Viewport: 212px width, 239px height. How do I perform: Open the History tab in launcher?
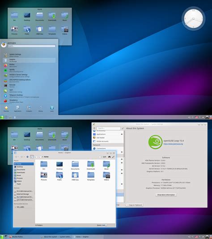pos(41,109)
